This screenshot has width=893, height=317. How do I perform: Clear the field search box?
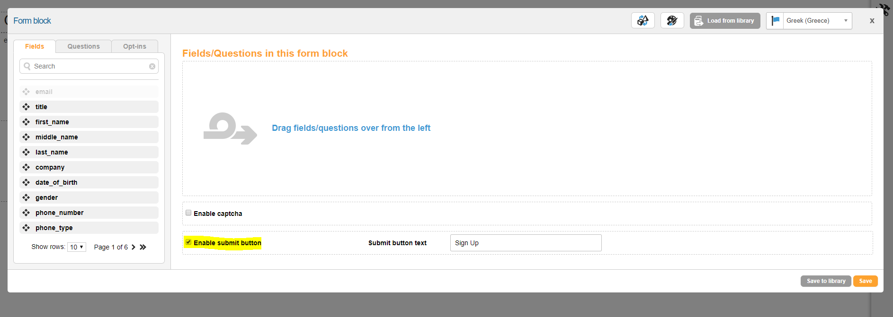coord(152,67)
